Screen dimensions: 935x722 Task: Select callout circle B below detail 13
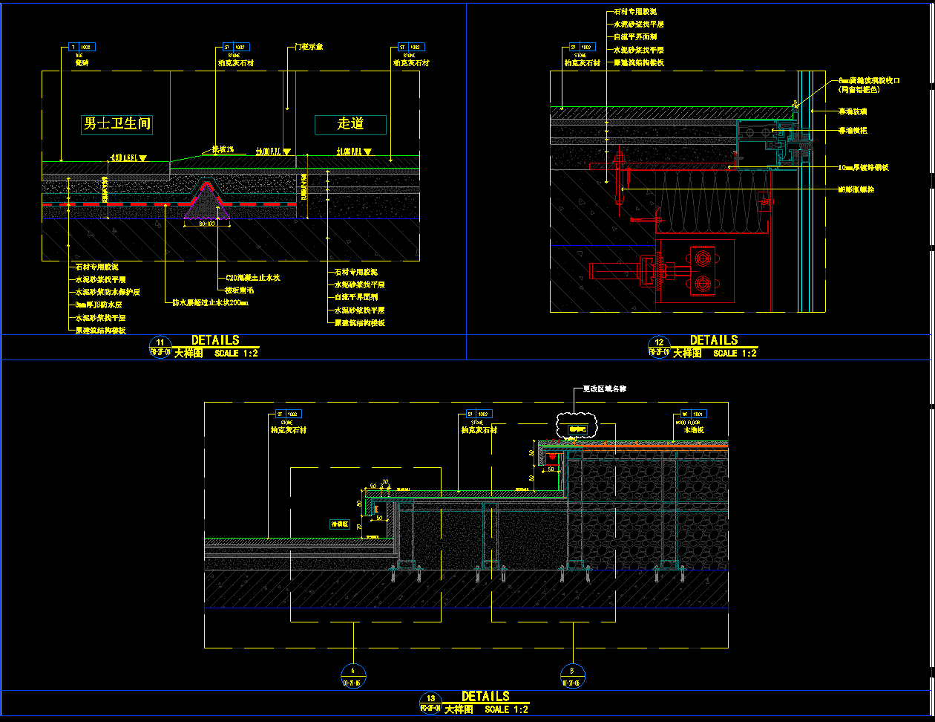[x=572, y=674]
